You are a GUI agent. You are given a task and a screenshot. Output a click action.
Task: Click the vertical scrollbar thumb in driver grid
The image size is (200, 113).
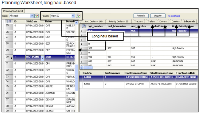coord(76,78)
